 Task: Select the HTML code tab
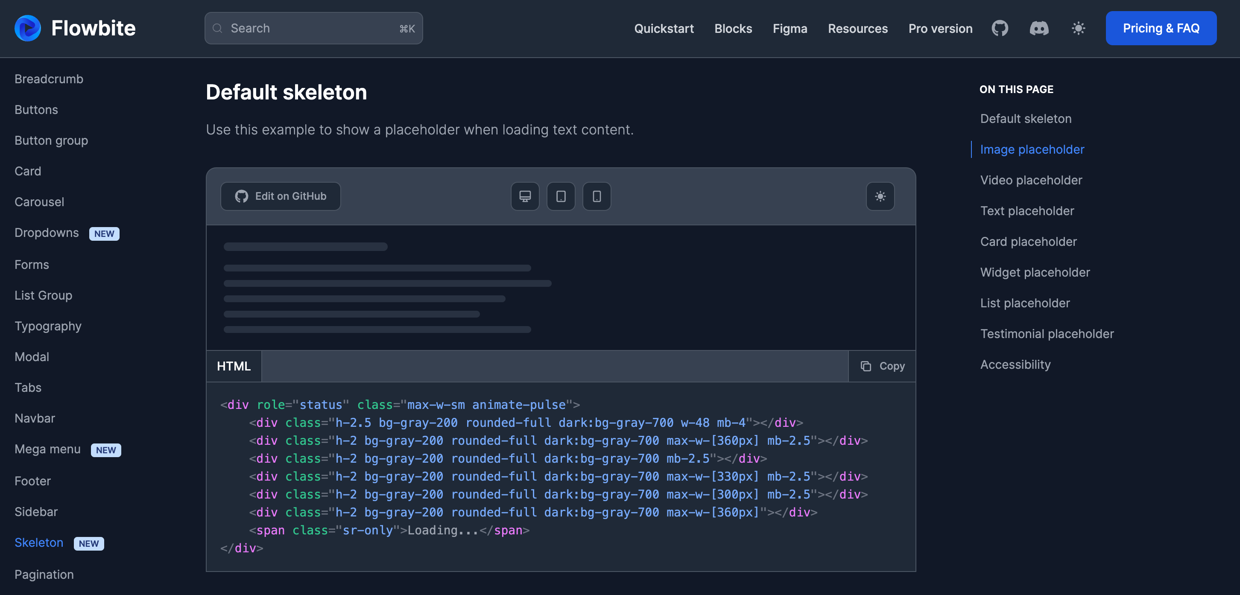tap(234, 366)
